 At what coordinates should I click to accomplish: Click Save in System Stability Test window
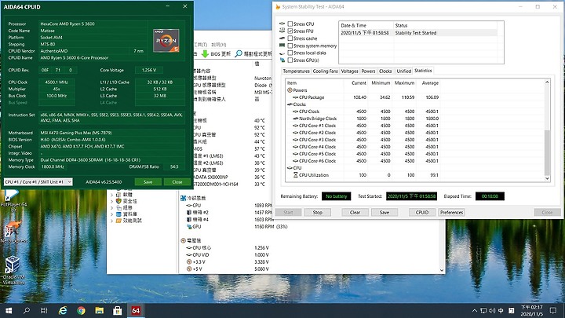click(385, 212)
